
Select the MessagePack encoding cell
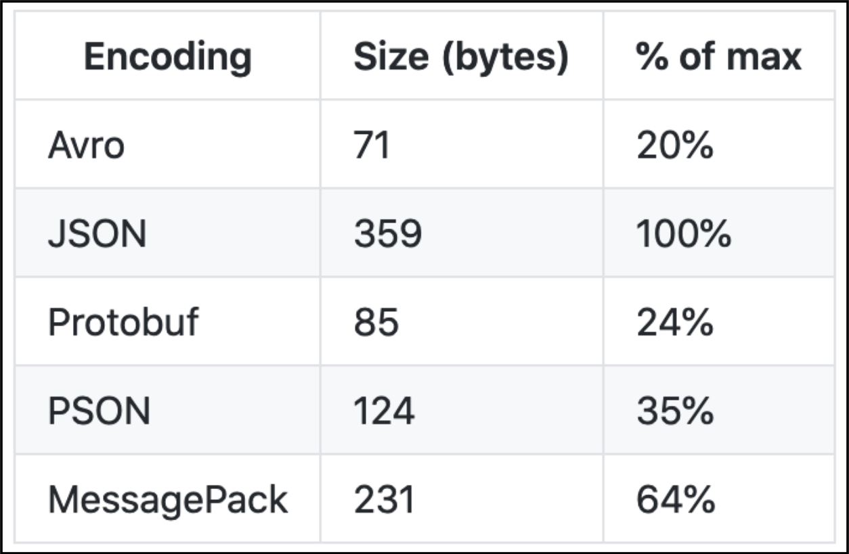point(167,499)
